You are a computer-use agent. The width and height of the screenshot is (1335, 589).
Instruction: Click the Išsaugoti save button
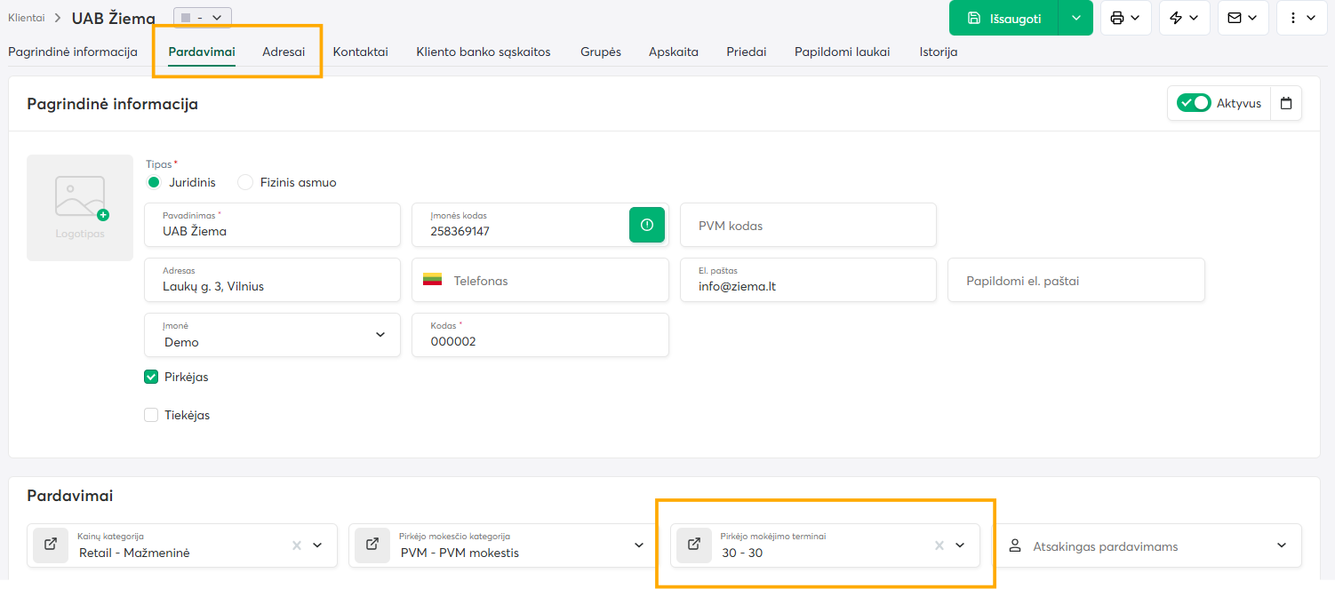(1004, 18)
